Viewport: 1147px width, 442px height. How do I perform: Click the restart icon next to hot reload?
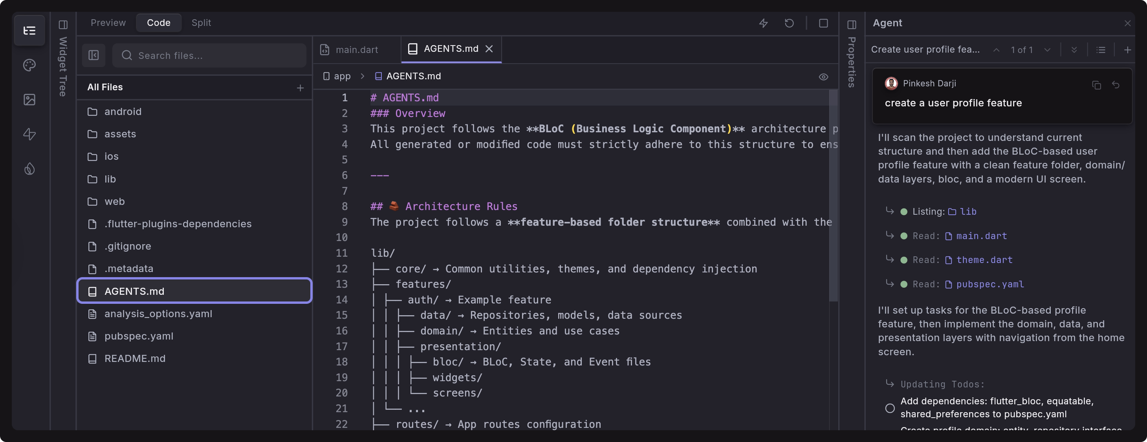click(x=790, y=23)
